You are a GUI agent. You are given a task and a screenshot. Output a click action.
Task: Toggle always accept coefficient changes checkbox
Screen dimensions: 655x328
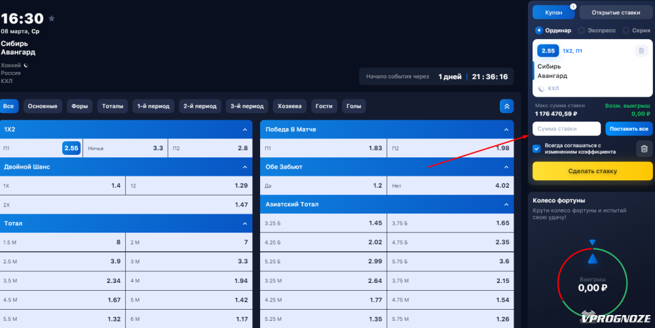coord(537,149)
